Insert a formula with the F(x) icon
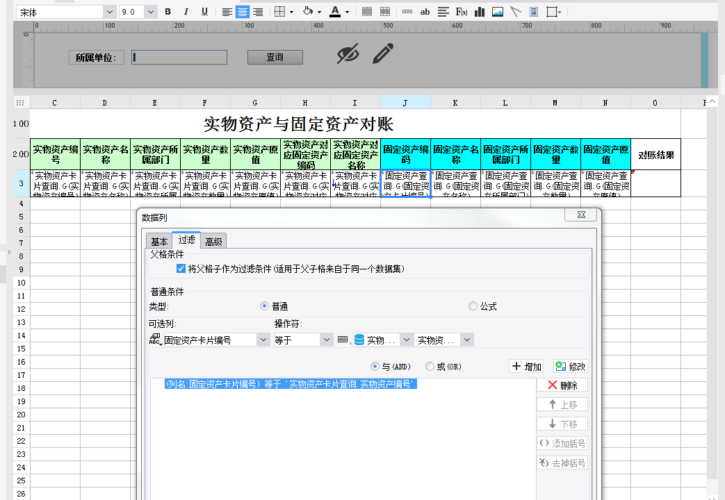Viewport: 725px width, 500px height. click(x=462, y=12)
